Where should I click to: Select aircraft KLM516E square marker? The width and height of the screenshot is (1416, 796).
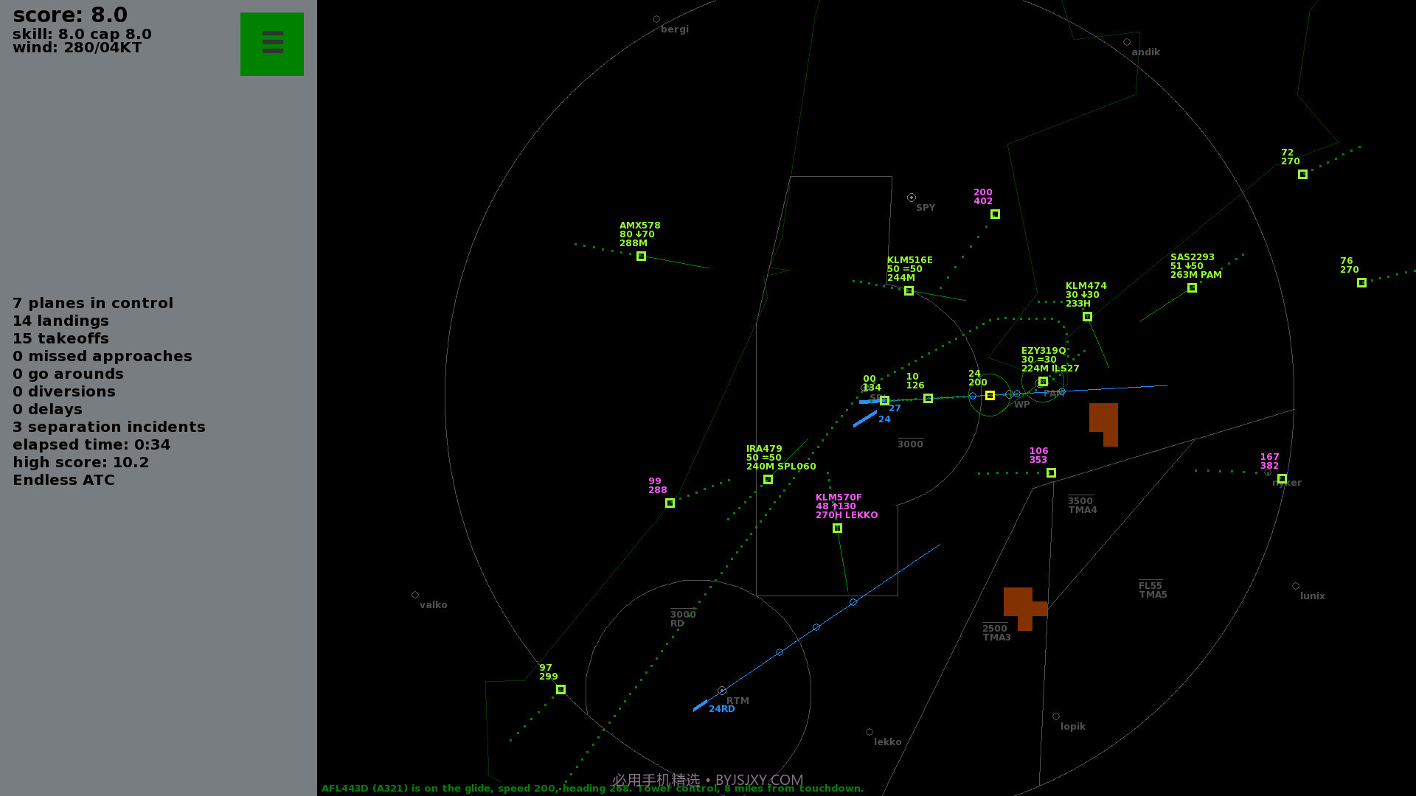pyautogui.click(x=909, y=291)
